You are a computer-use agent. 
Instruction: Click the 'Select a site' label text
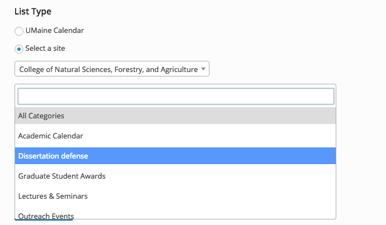pos(45,48)
